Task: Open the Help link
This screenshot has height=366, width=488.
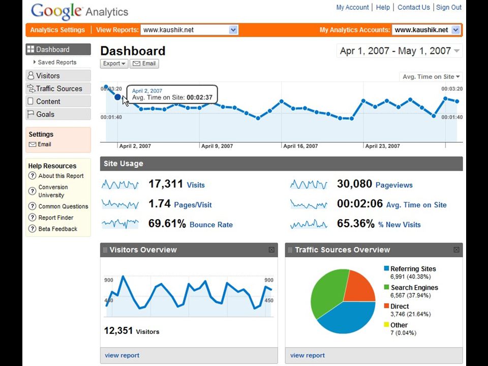Action: (x=383, y=7)
